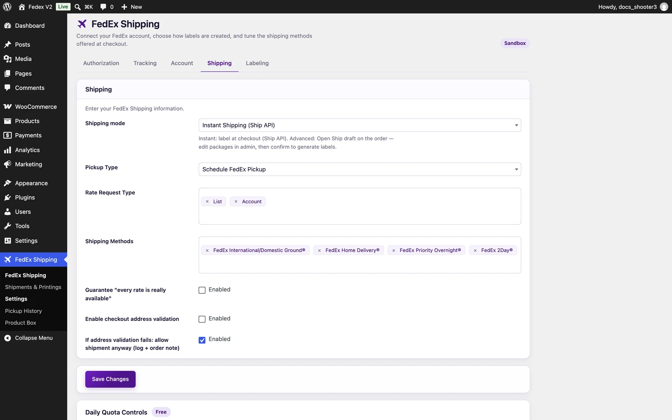Open Howdy, docs_shooter3 account link
The height and width of the screenshot is (420, 672).
(633, 7)
